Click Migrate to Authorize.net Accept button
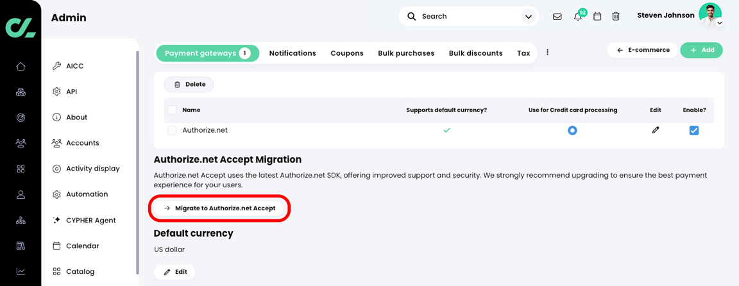This screenshot has height=286, width=739. [219, 208]
